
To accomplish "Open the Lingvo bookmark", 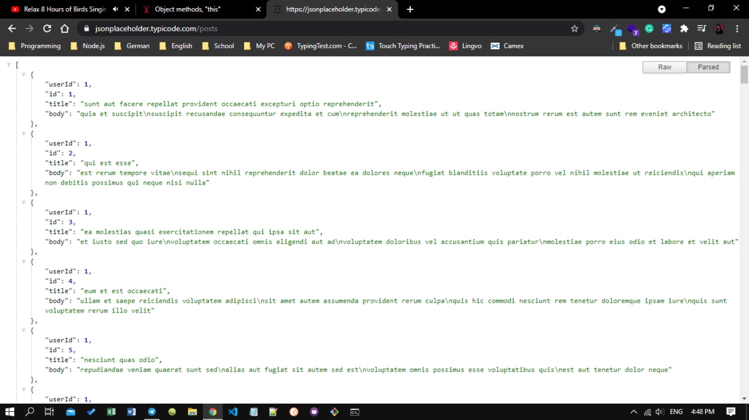I will click(466, 46).
